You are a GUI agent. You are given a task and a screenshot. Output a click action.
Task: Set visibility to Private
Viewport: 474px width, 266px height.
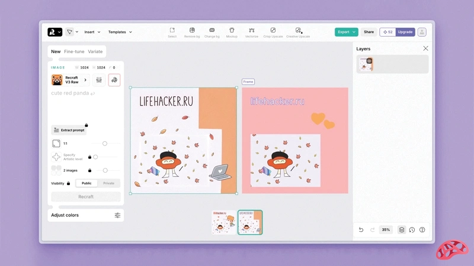pos(109,183)
